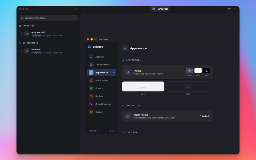256x160 pixels.
Task: Switch to the Dark theme
Action: pos(206,71)
